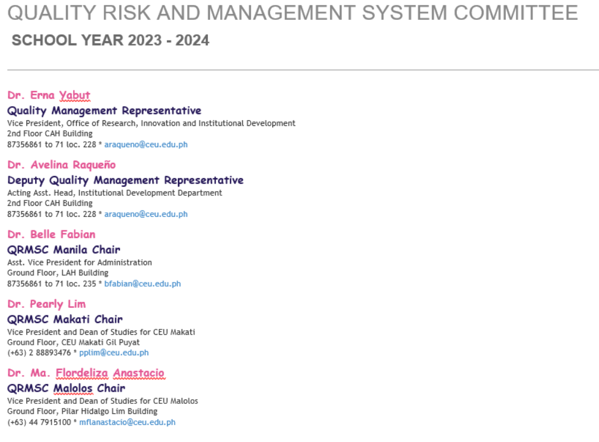
Task: Click the "Deputy Quality Management Representative" title
Action: point(125,180)
